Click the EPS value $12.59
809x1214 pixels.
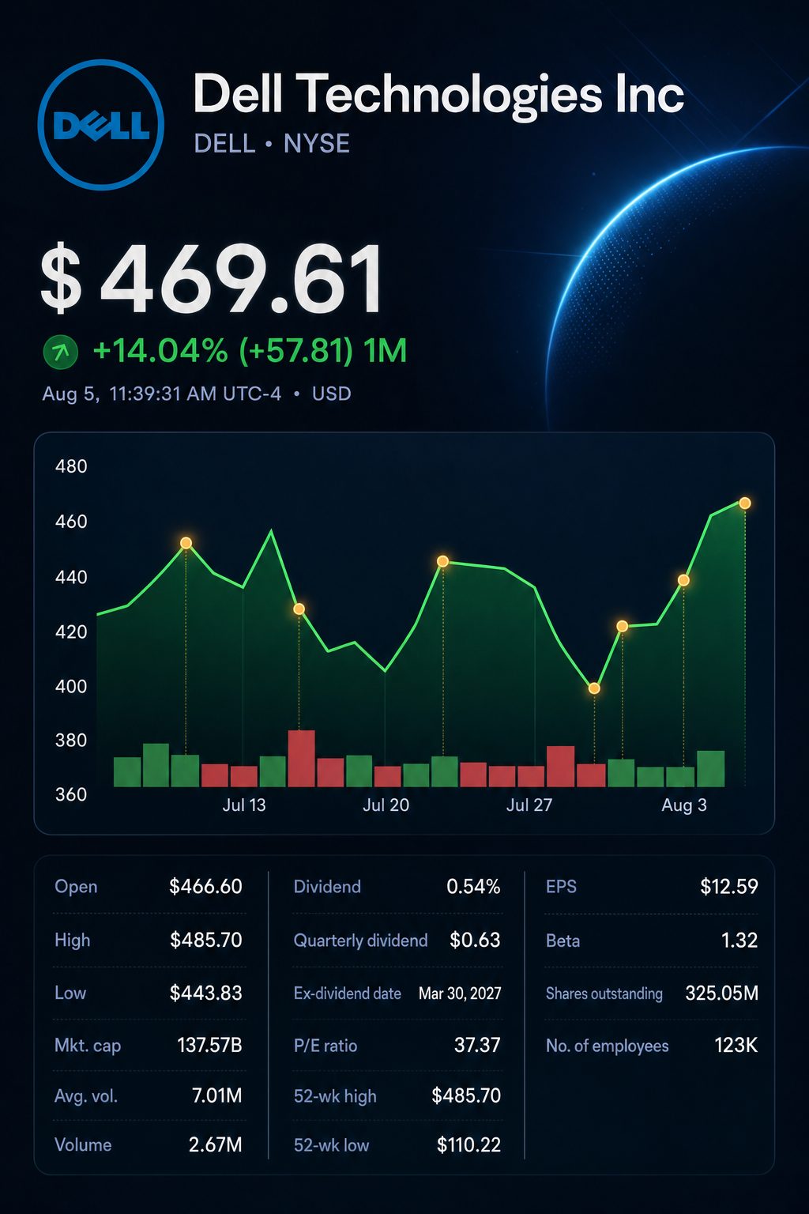coord(728,887)
